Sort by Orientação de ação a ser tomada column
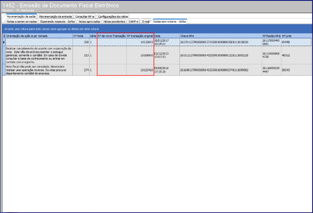Viewport: 313px width, 213px height. click(39, 36)
